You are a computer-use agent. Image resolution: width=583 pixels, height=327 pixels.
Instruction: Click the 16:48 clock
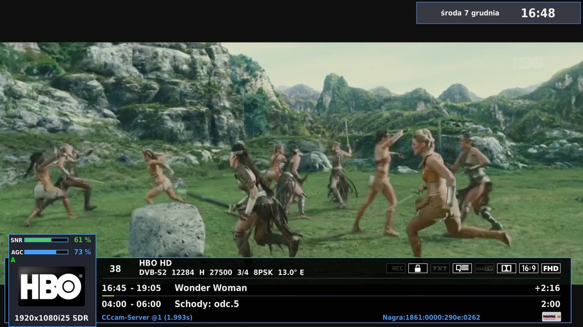point(538,13)
